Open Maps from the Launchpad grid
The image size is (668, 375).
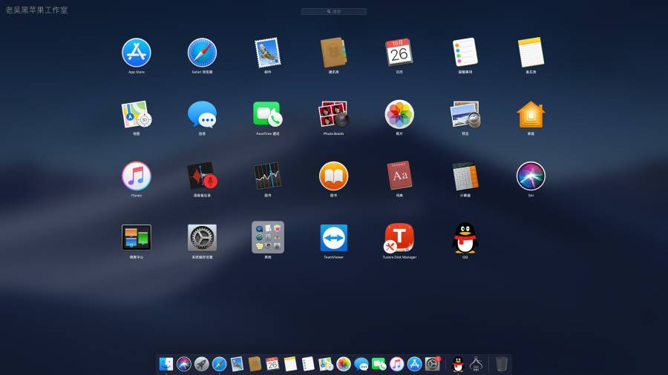coord(137,114)
